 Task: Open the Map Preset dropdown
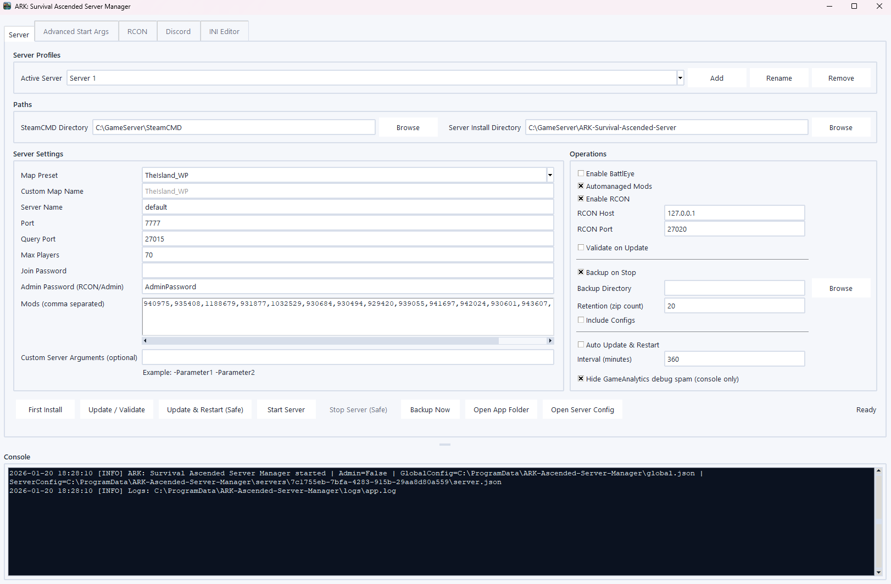coord(550,175)
